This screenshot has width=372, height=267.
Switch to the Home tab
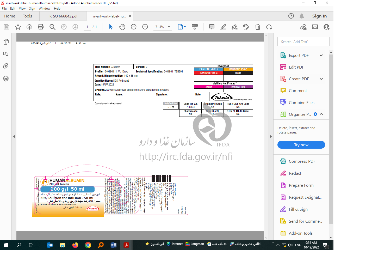[x=10, y=16]
